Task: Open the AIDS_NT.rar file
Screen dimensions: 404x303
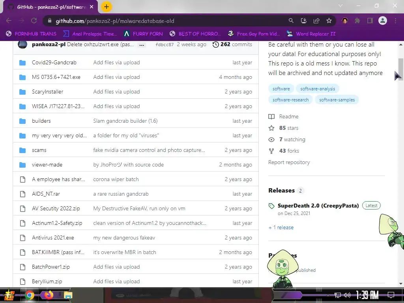Action: click(46, 194)
